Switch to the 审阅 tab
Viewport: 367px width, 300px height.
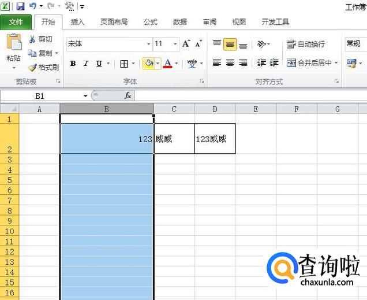pyautogui.click(x=209, y=22)
